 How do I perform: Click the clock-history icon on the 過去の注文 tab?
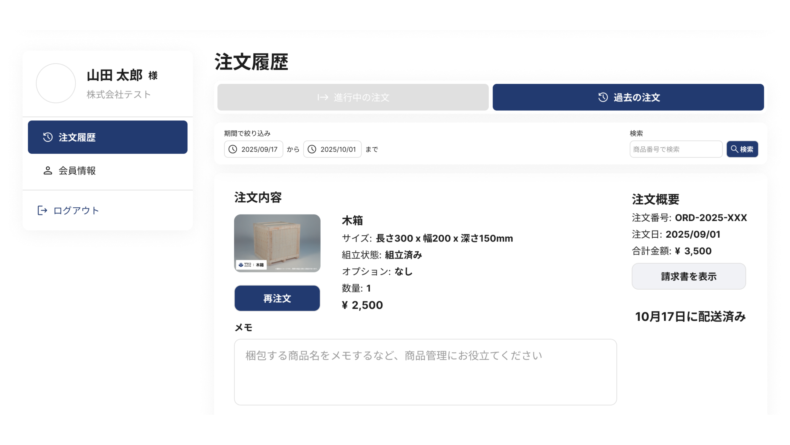click(x=603, y=97)
